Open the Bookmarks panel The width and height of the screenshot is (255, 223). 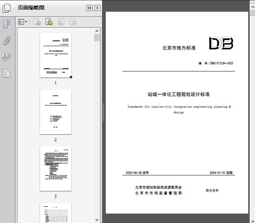click(6, 25)
